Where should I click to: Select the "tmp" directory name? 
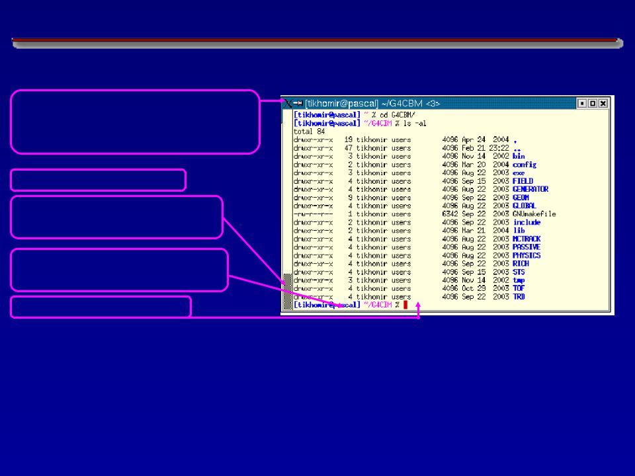(x=519, y=280)
